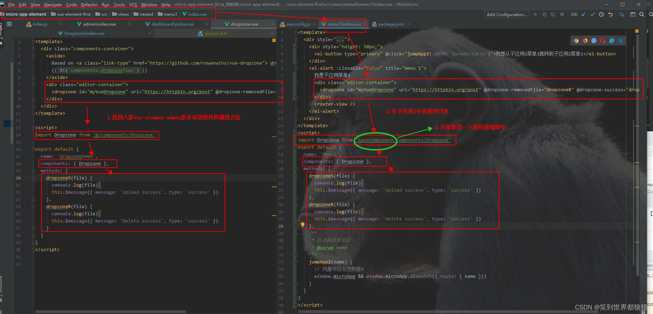Close the dashboard\index.vue tab

[x=207, y=24]
